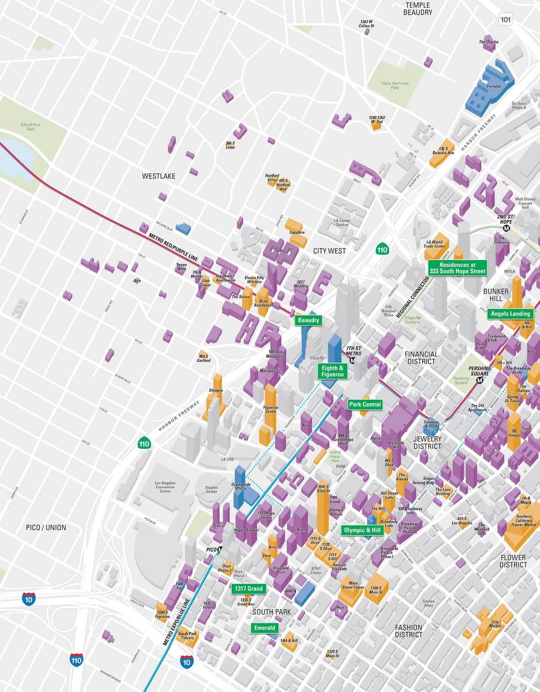Click the TEMPLE BEAUDRY label

pyautogui.click(x=418, y=9)
